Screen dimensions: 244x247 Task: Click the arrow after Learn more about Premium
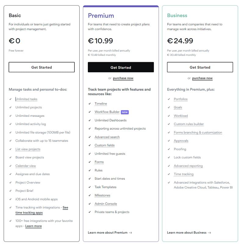[131, 232]
